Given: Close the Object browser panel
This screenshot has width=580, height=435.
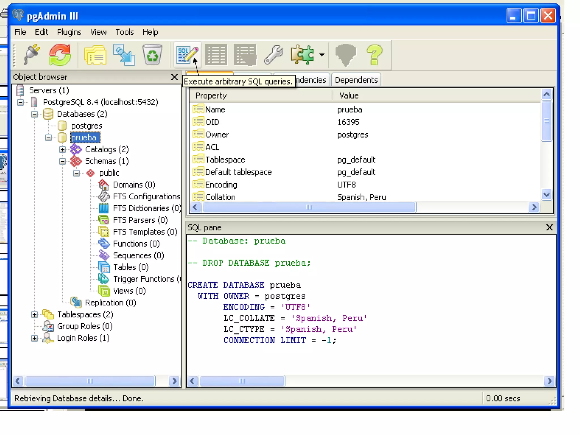Looking at the screenshot, I should 174,77.
